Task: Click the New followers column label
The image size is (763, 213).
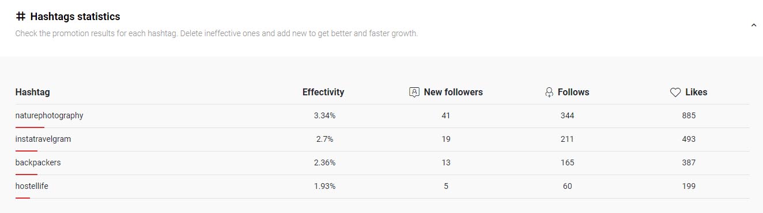Action: click(454, 92)
